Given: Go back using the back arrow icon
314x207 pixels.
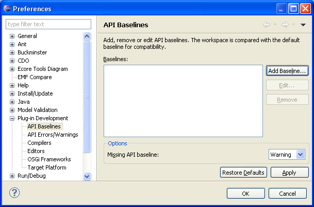Looking at the screenshot, I should click(x=267, y=25).
